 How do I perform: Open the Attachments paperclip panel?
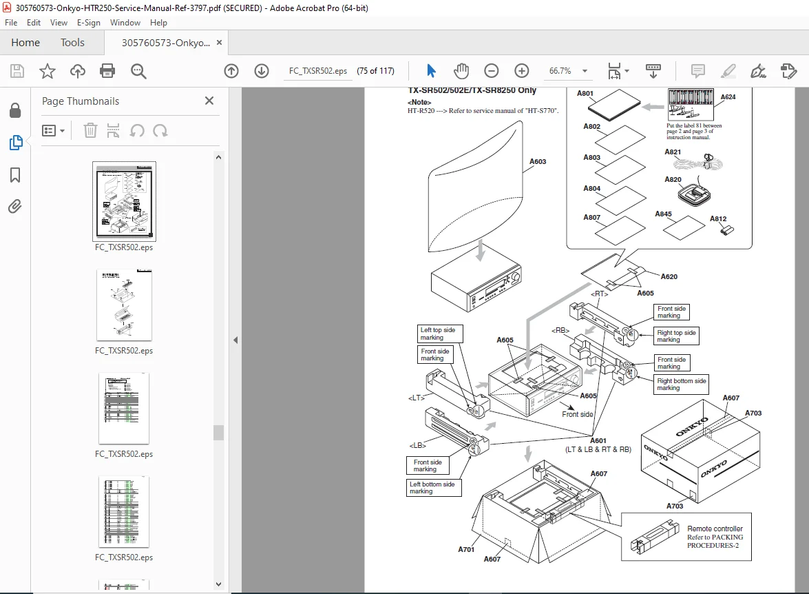tap(15, 207)
